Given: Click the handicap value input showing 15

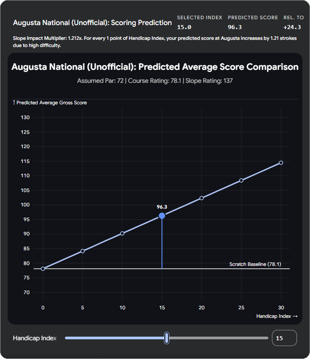Looking at the screenshot, I should click(x=285, y=338).
